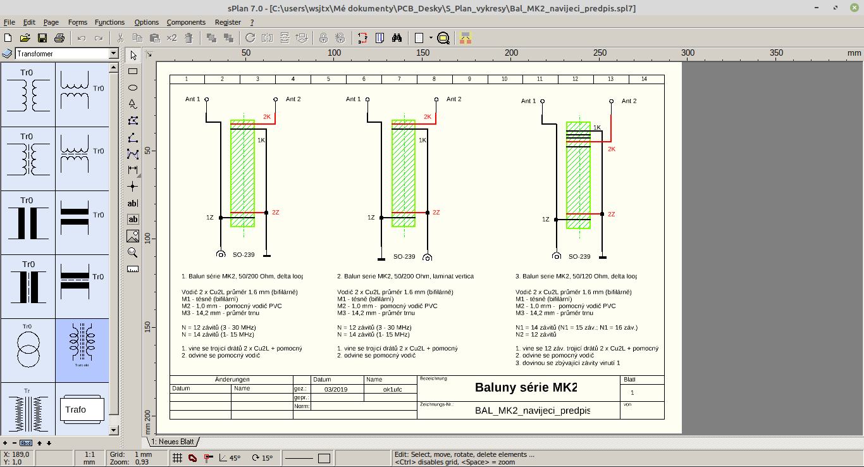864x467 pixels.
Task: Click the Save toolbar button
Action: point(42,37)
